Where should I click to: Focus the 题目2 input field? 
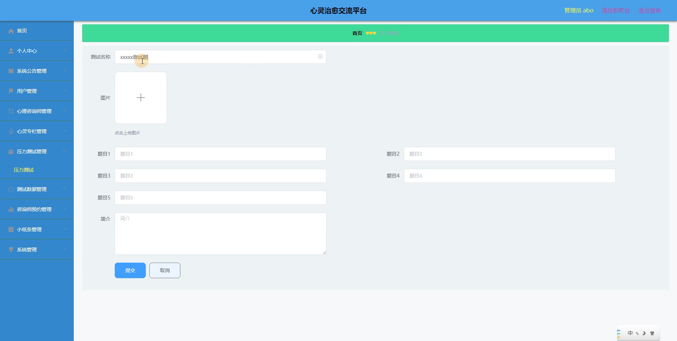point(510,154)
